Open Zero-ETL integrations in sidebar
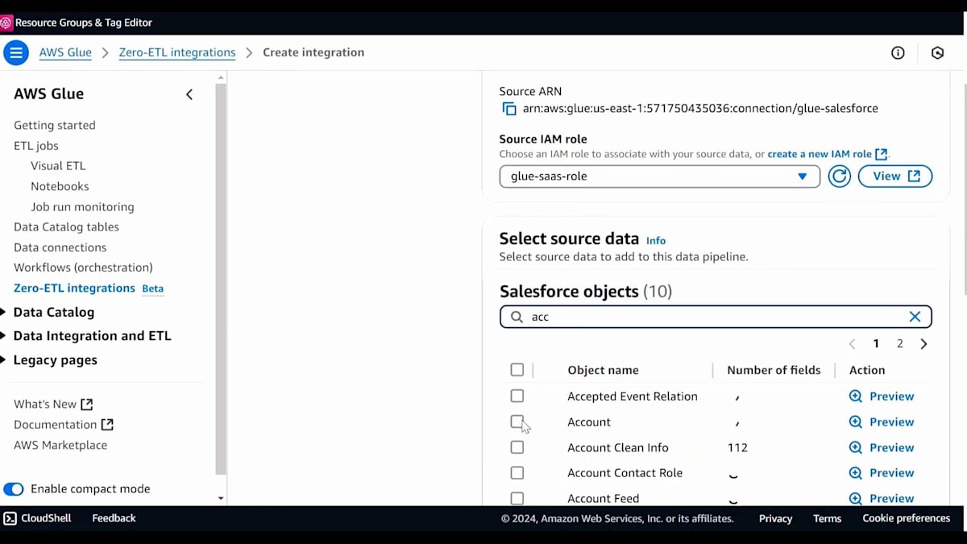 (x=74, y=288)
